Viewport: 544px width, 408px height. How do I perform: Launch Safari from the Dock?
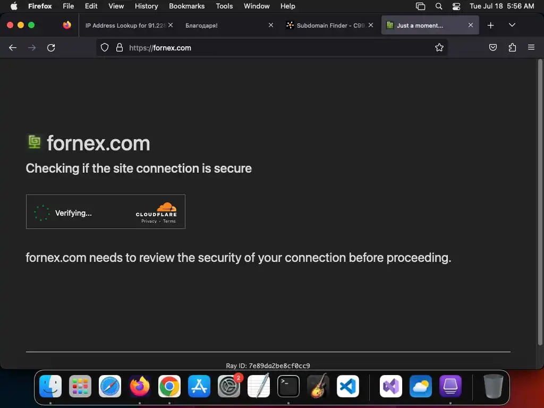pyautogui.click(x=110, y=386)
